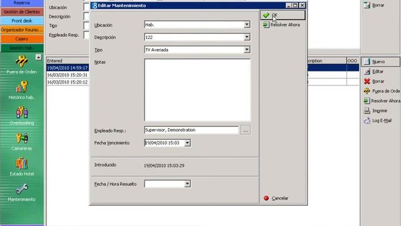Click Imprimir printer button
Image resolution: width=401 pixels, height=226 pixels.
[x=376, y=110]
